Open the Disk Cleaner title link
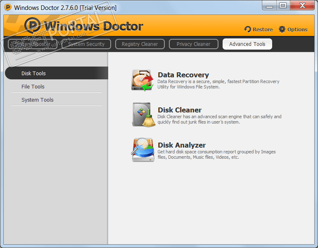Image resolution: width=318 pixels, height=248 pixels. click(180, 110)
